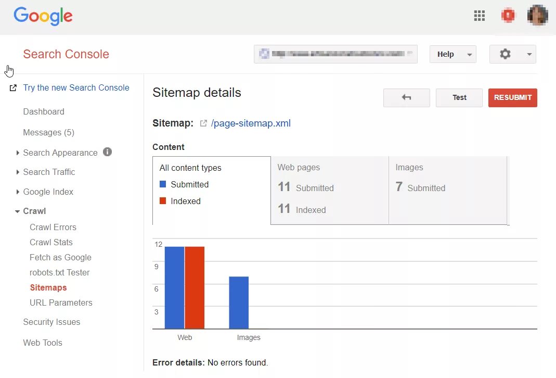Click external link icon beside sitemap
Viewport: 556px width, 378px height.
tap(203, 123)
